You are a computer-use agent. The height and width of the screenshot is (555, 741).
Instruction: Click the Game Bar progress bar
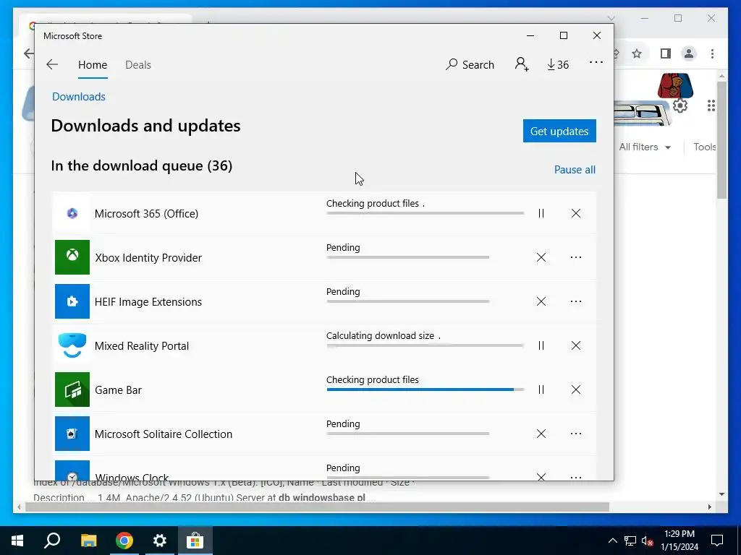(425, 390)
